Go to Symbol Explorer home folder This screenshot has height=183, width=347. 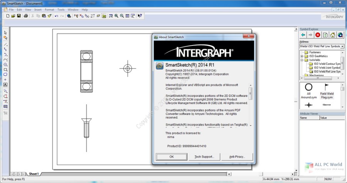tap(333, 35)
